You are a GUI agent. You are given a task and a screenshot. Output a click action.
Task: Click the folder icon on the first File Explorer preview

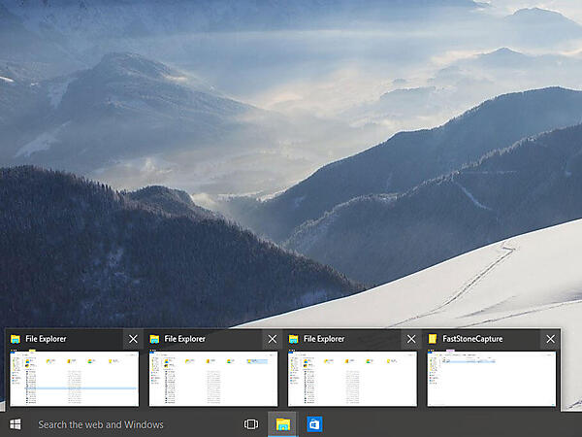pyautogui.click(x=16, y=339)
